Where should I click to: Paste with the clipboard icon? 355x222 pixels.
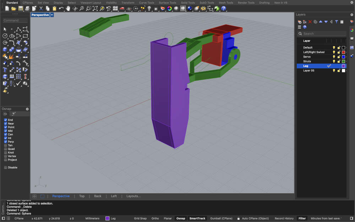[55, 9]
